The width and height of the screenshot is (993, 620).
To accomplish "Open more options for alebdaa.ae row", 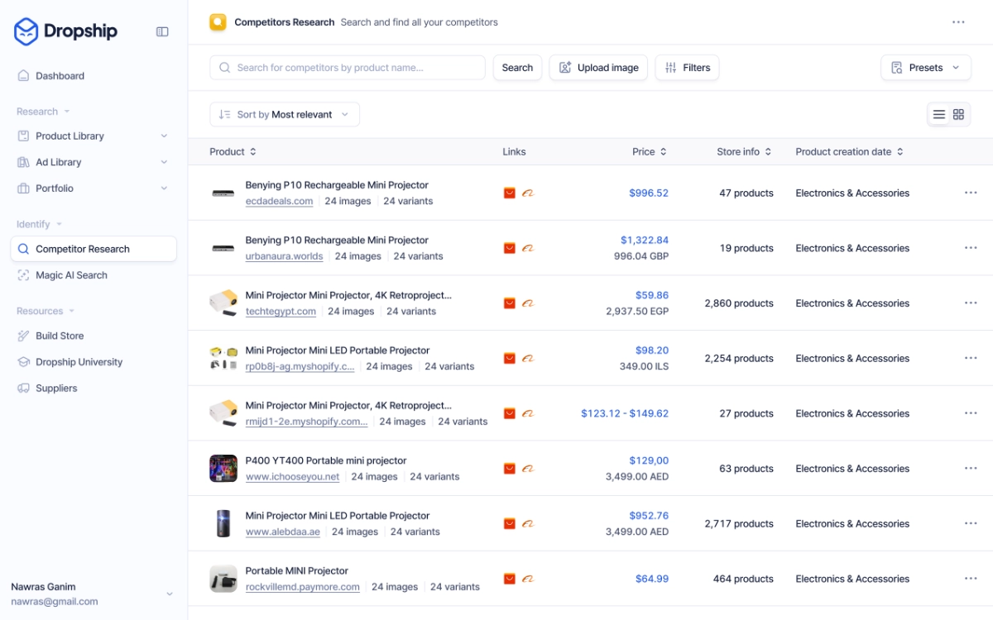I will [x=971, y=523].
